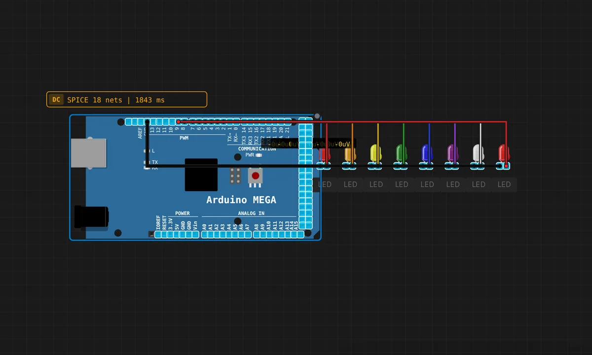
Task: Click the Vin pin in the POWER header
Action: (x=195, y=235)
